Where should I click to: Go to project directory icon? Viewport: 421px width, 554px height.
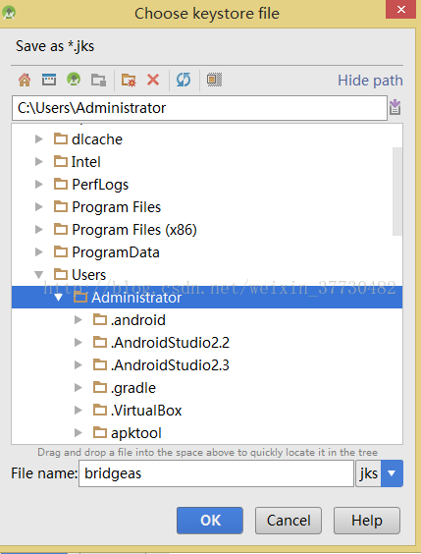[x=74, y=80]
